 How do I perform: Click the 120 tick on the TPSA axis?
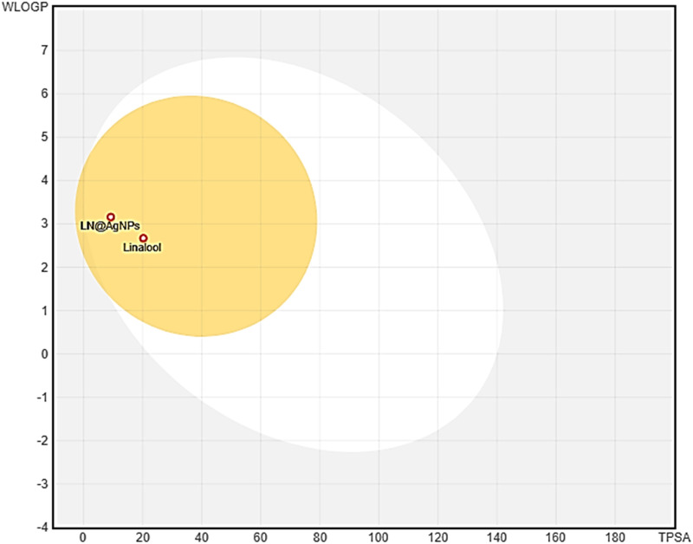[x=438, y=537]
